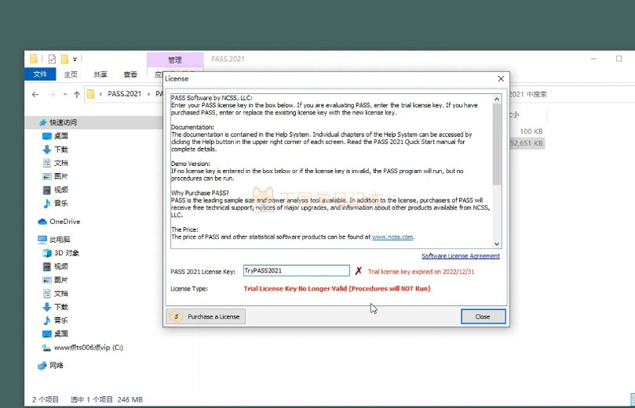635x408 pixels.
Task: Select 此电脑 in navigation pane
Action: pos(60,240)
